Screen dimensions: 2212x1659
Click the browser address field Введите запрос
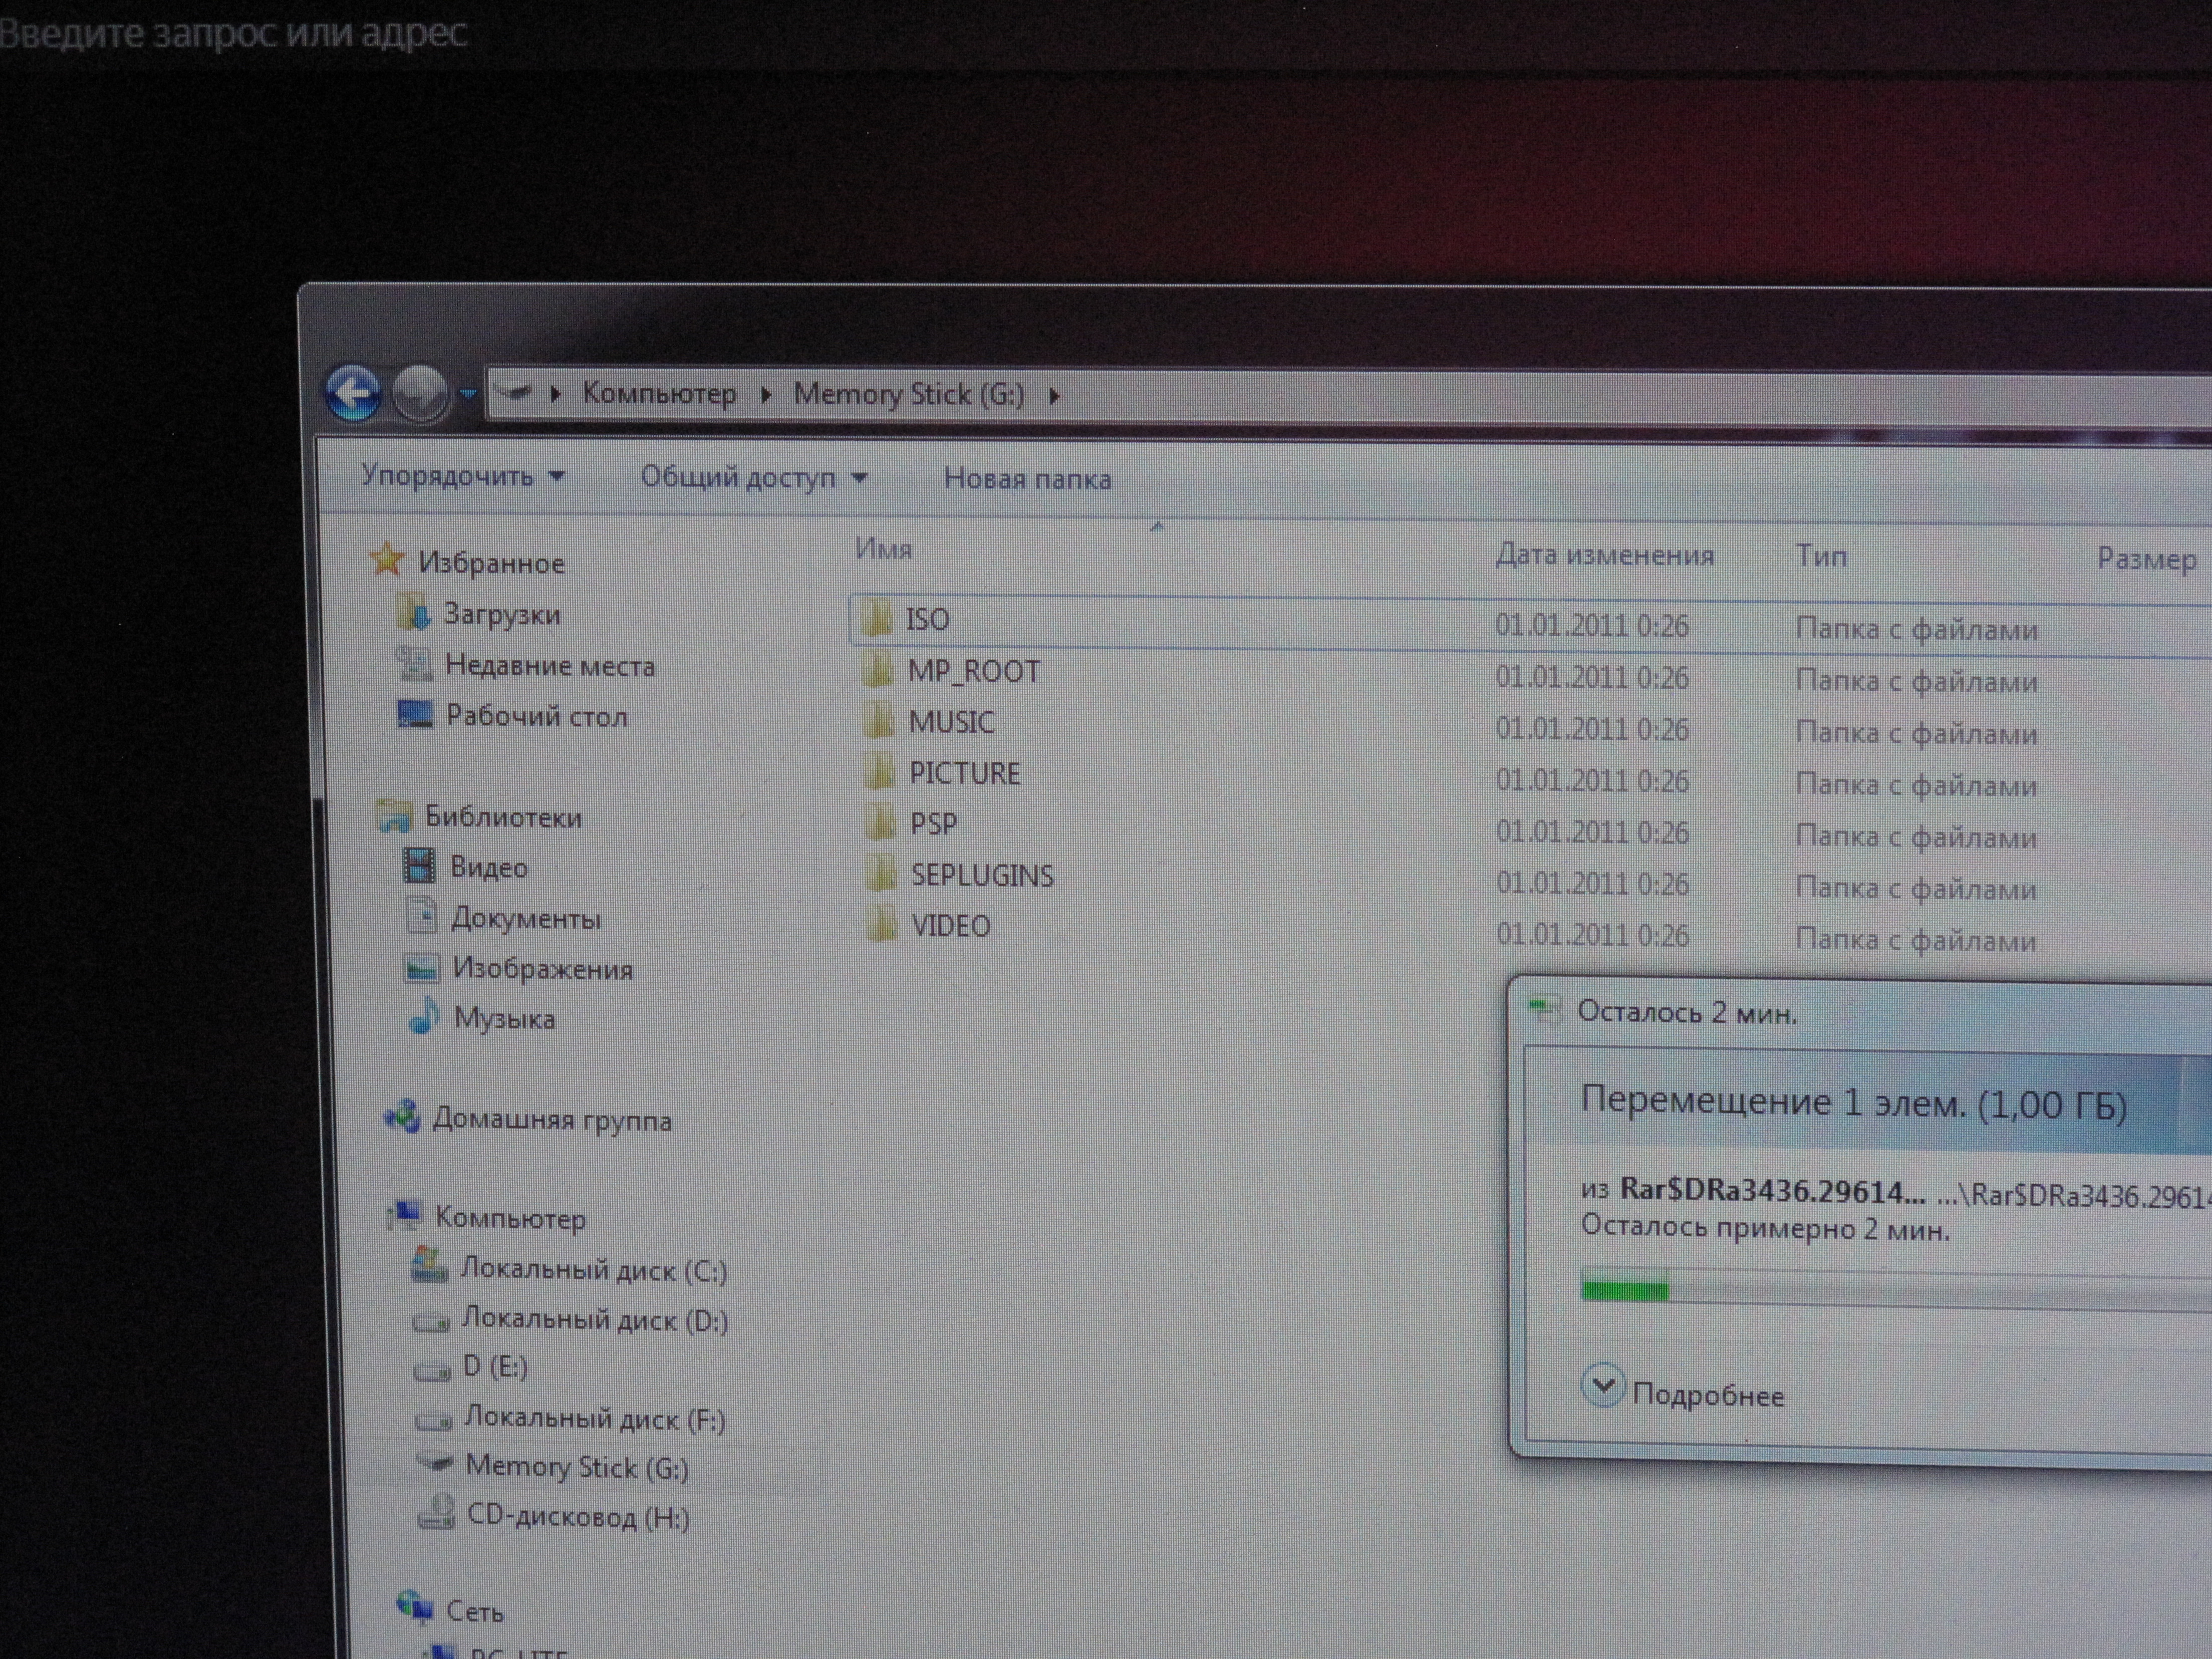point(233,33)
